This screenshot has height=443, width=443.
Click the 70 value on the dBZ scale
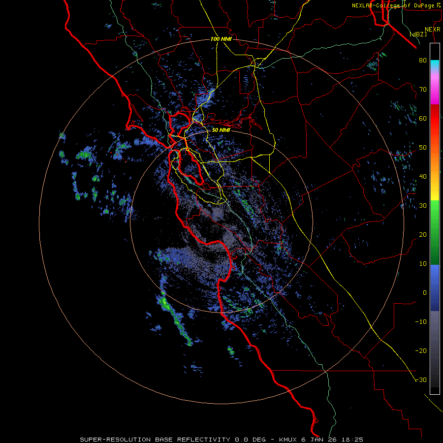[423, 89]
